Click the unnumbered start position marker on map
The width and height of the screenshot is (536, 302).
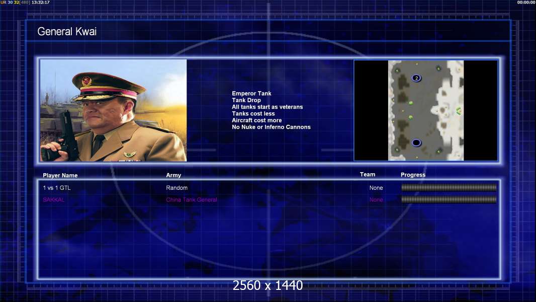416,142
